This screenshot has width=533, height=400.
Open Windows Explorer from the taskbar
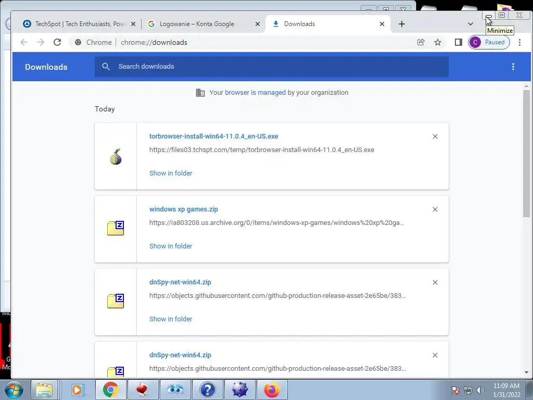[x=44, y=390]
